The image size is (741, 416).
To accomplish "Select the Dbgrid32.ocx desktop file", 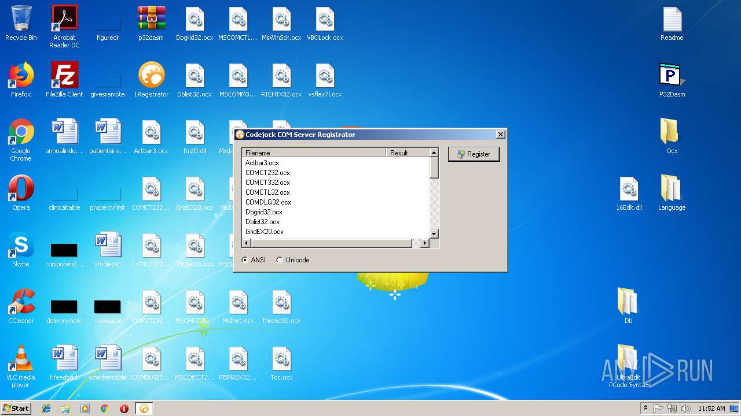I will click(x=195, y=24).
